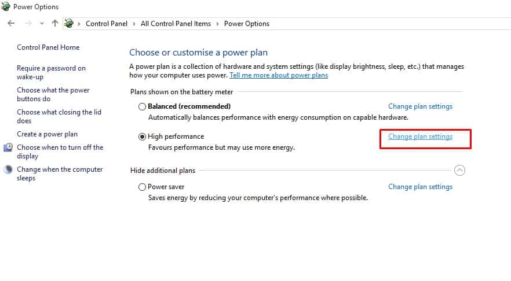Click the Back arrow navigation button
Viewport: 511px width, 281px height.
click(x=11, y=23)
